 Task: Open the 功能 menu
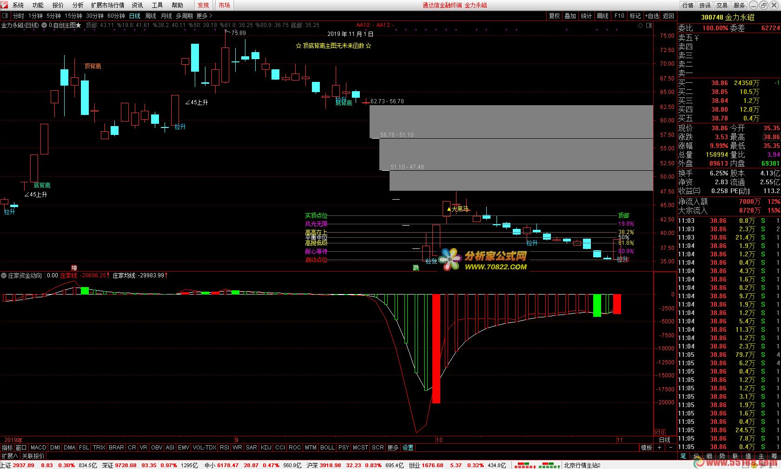click(x=38, y=5)
